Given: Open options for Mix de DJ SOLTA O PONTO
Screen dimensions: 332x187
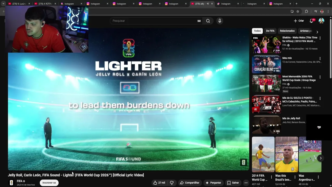Looking at the screenshot, I should tap(320, 98).
